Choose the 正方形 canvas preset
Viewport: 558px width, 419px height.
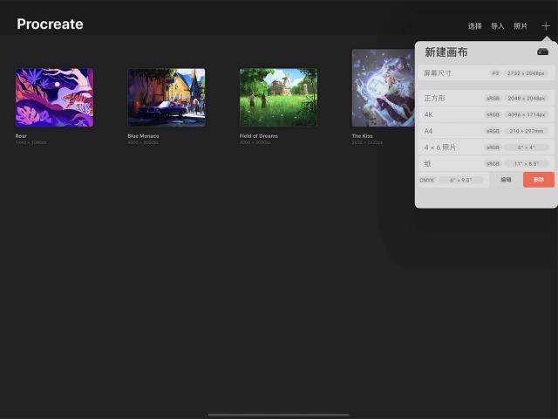coord(486,98)
